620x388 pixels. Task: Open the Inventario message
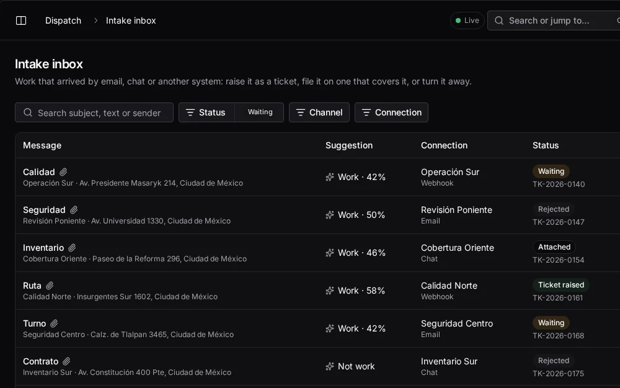point(43,248)
